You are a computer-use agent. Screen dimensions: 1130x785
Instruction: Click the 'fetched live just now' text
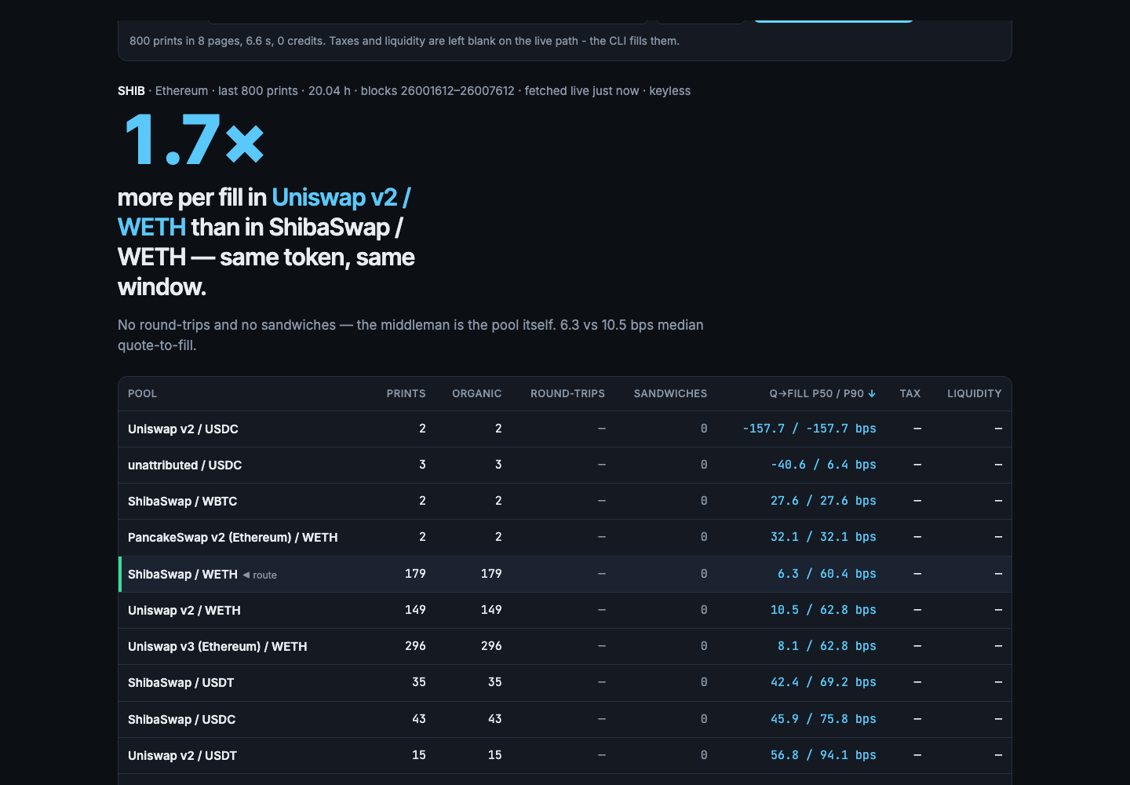(581, 91)
